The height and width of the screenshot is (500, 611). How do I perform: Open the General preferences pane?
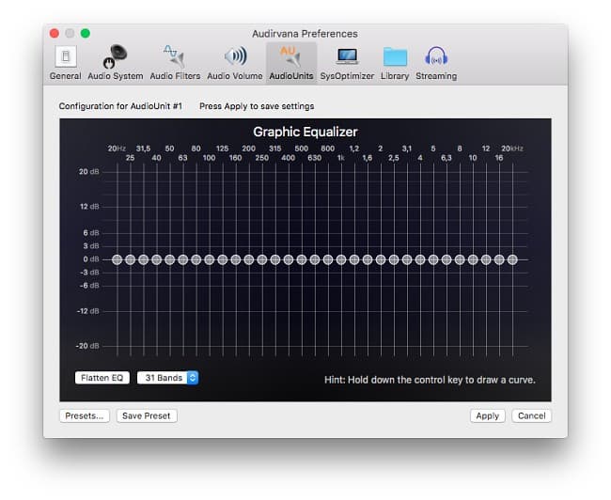click(66, 62)
